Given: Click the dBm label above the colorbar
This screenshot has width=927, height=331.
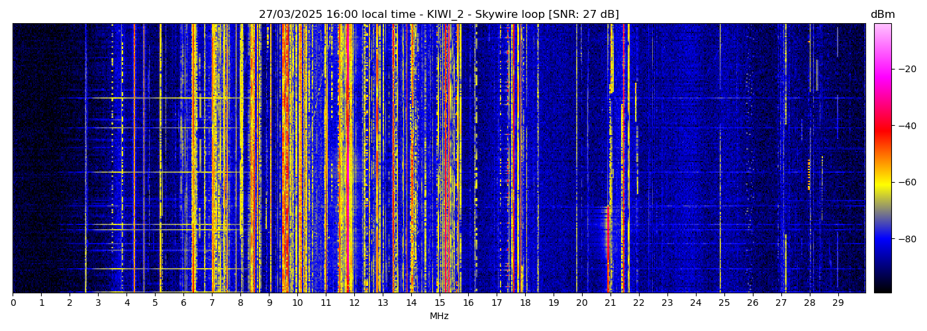Looking at the screenshot, I should (x=882, y=15).
